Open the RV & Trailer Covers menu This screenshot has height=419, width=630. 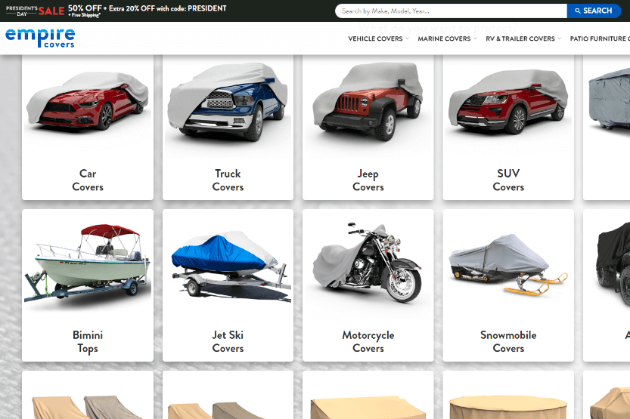(520, 39)
